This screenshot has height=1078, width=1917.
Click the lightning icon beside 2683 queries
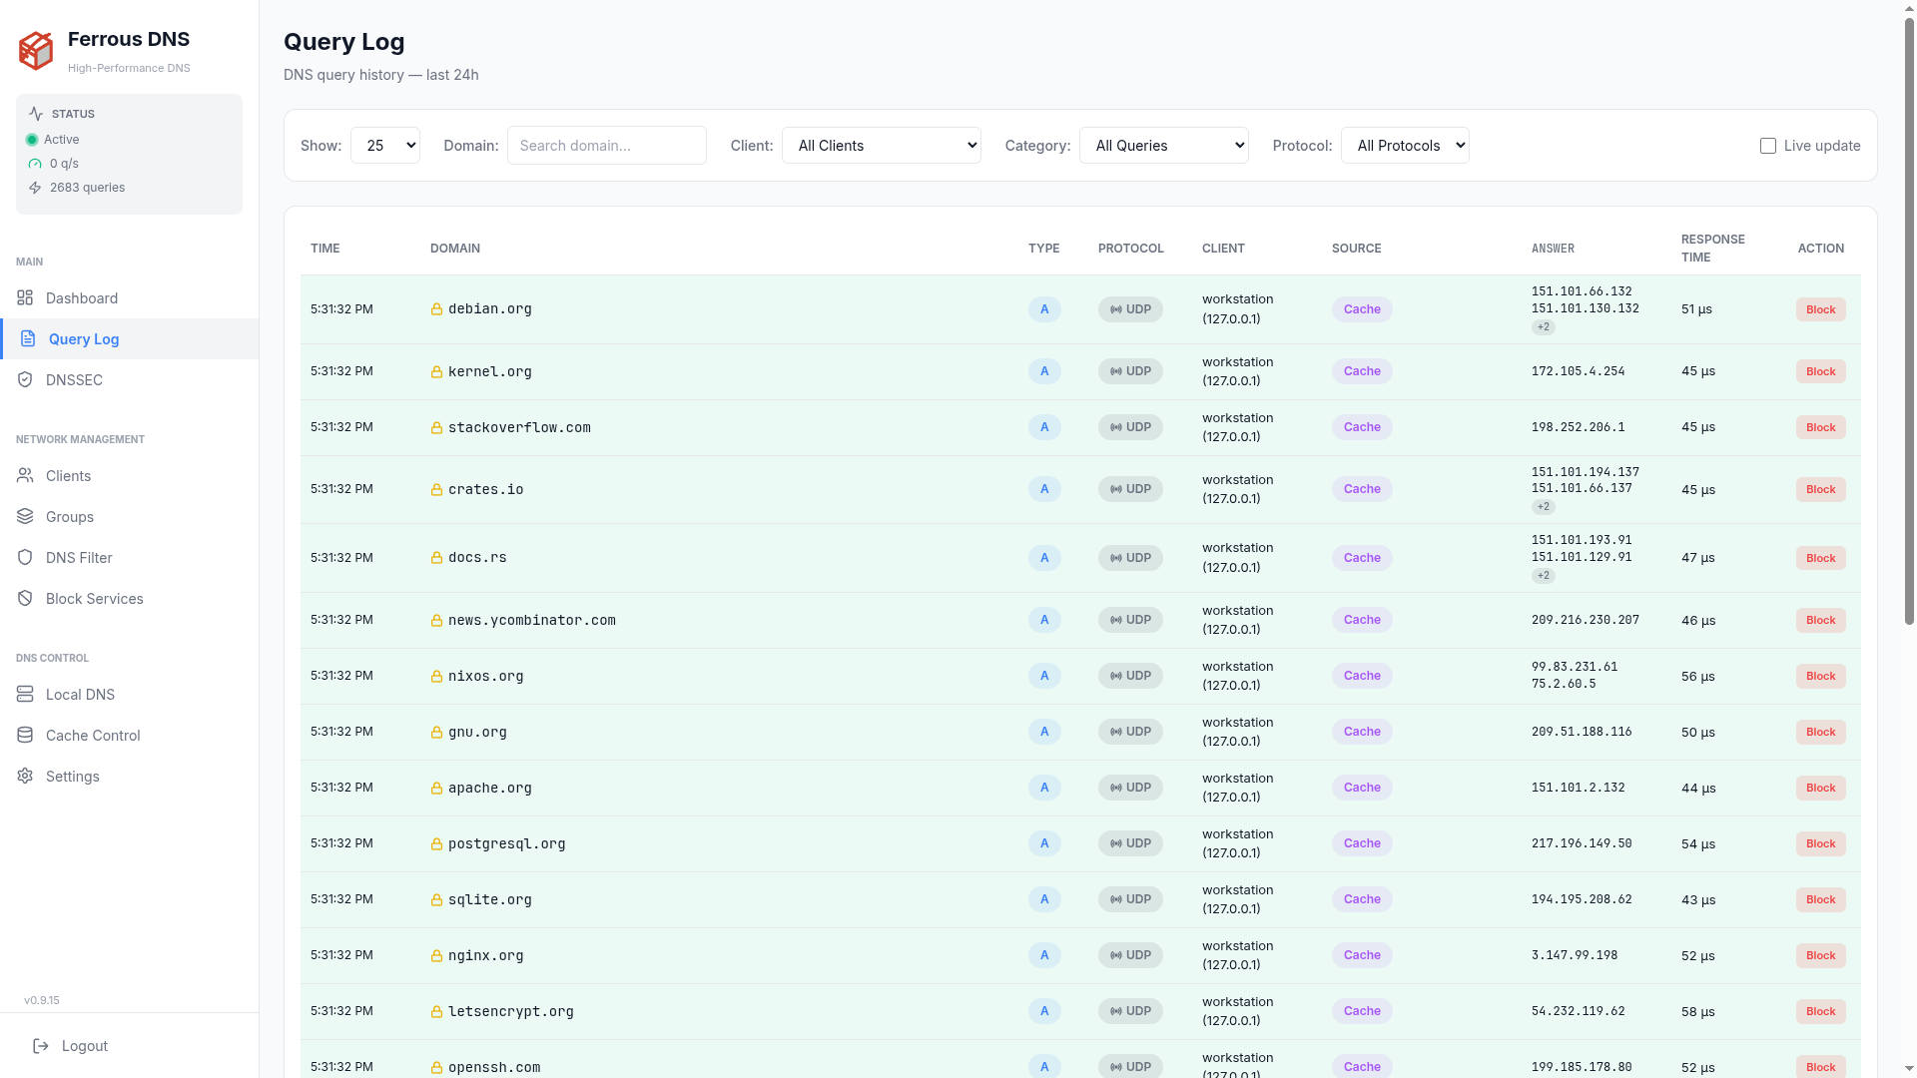(35, 188)
